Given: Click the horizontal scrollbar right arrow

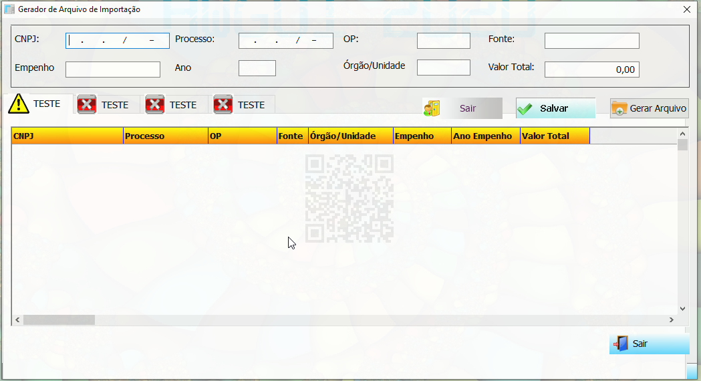Looking at the screenshot, I should coord(671,320).
